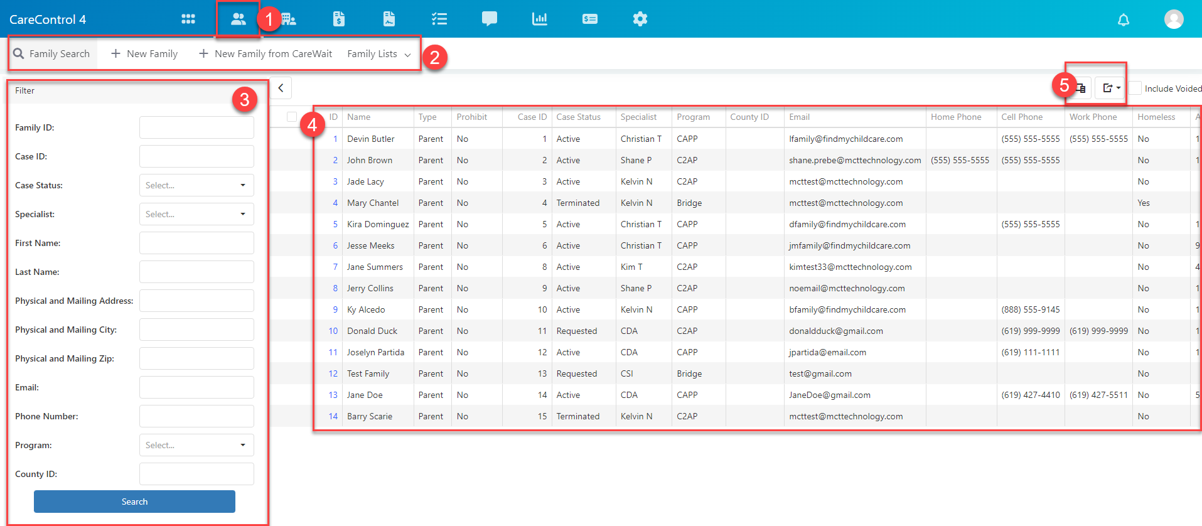
Task: Click the Case ID input field
Action: coord(196,156)
